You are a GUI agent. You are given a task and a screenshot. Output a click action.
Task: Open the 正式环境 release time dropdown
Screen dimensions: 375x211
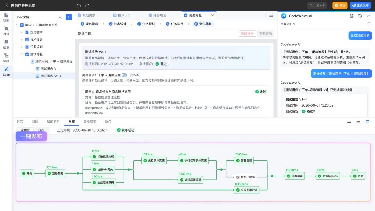[x=83, y=130]
